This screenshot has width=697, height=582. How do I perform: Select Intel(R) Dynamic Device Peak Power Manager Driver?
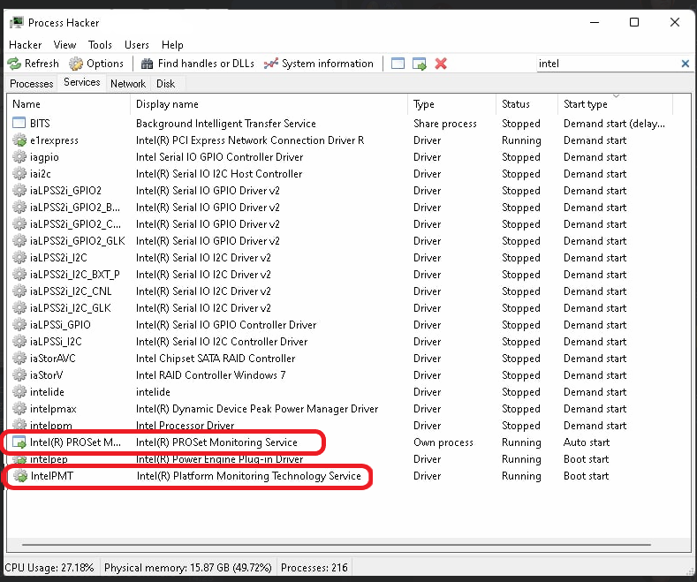point(257,409)
